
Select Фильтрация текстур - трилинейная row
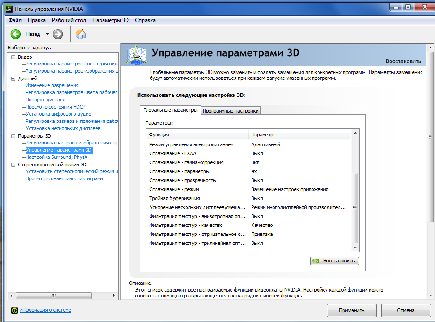pyautogui.click(x=249, y=243)
